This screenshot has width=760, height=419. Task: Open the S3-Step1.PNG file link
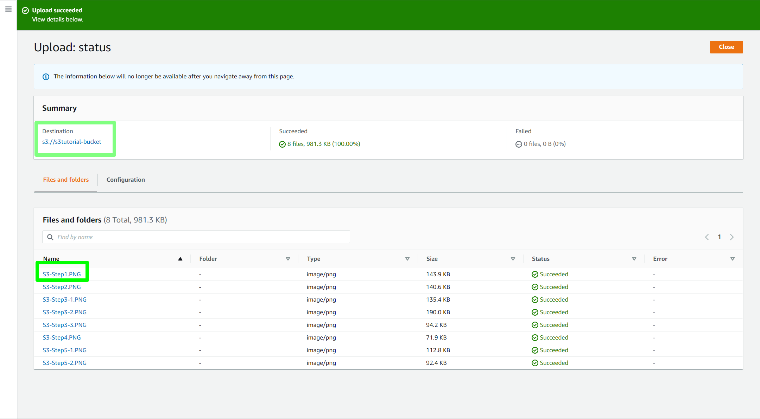click(x=62, y=274)
